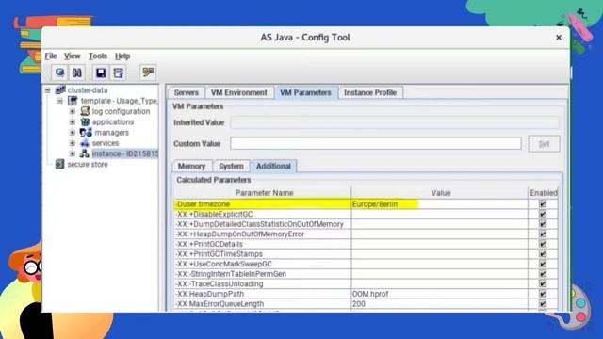Click the connect to database toolbar icon
603x339 pixels.
point(59,73)
